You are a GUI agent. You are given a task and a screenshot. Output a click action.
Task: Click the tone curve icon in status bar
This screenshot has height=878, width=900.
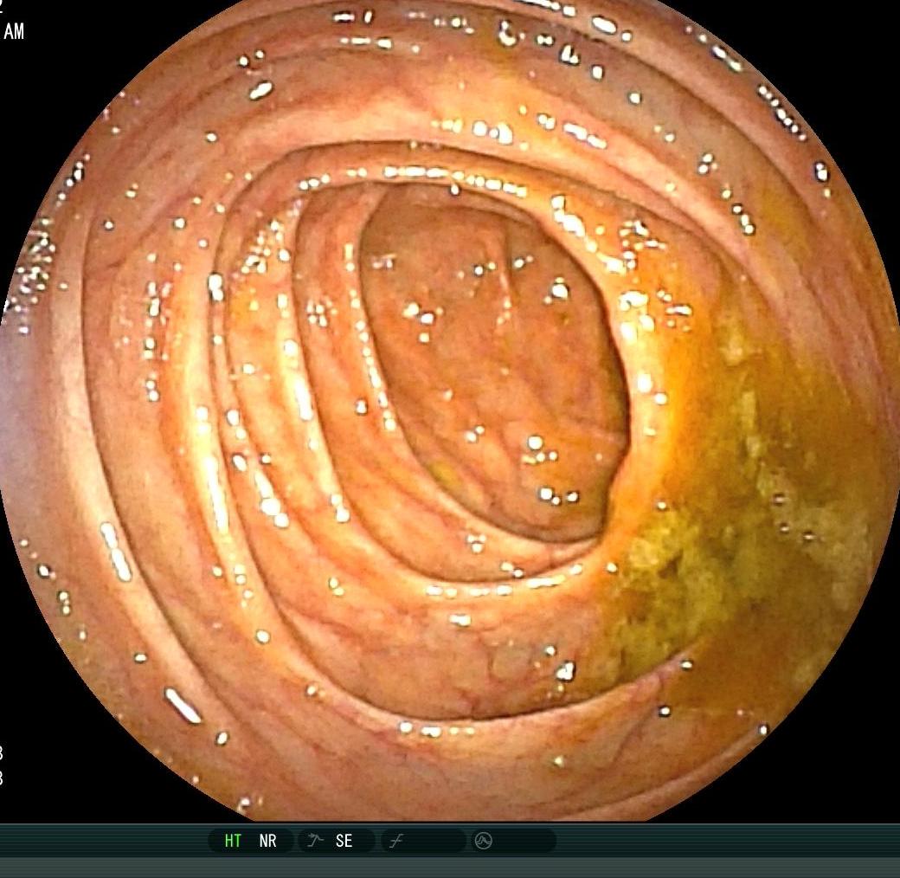(396, 842)
